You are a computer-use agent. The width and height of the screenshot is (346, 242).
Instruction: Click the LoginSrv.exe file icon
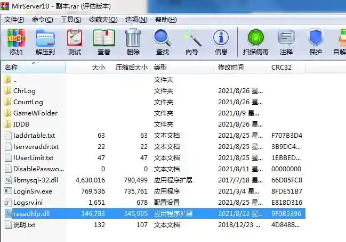coord(8,191)
